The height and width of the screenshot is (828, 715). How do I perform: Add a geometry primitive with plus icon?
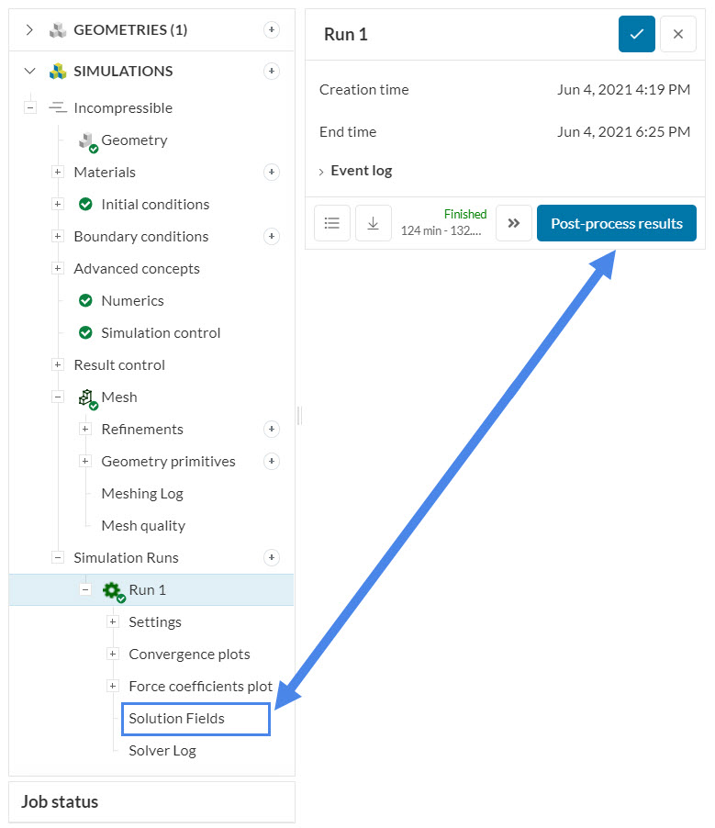(272, 462)
